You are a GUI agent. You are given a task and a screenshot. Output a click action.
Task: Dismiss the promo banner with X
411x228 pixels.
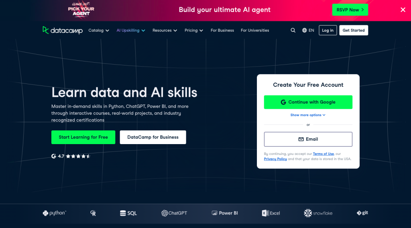point(403,10)
